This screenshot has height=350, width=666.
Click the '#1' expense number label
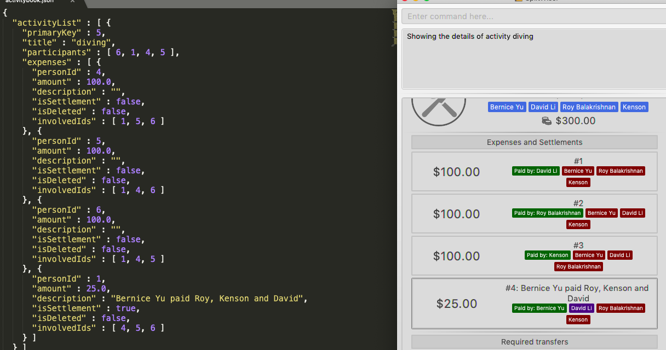(x=578, y=161)
